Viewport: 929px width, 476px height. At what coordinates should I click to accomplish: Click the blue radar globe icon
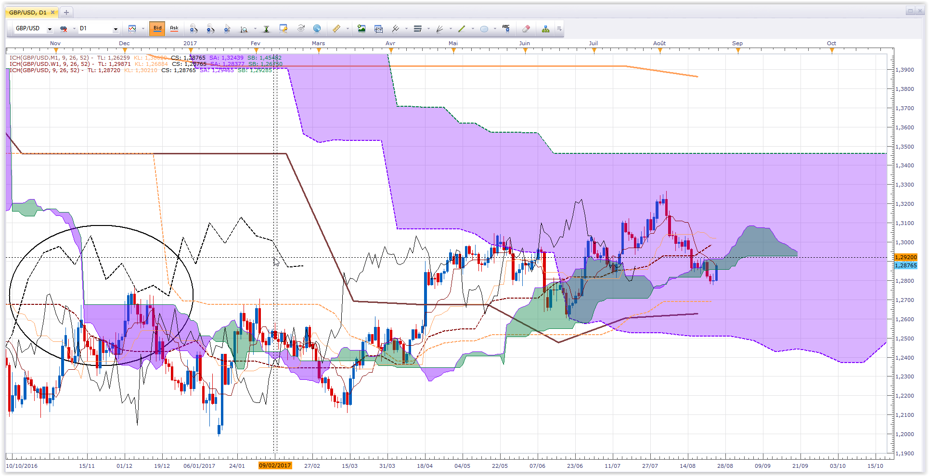tap(317, 29)
